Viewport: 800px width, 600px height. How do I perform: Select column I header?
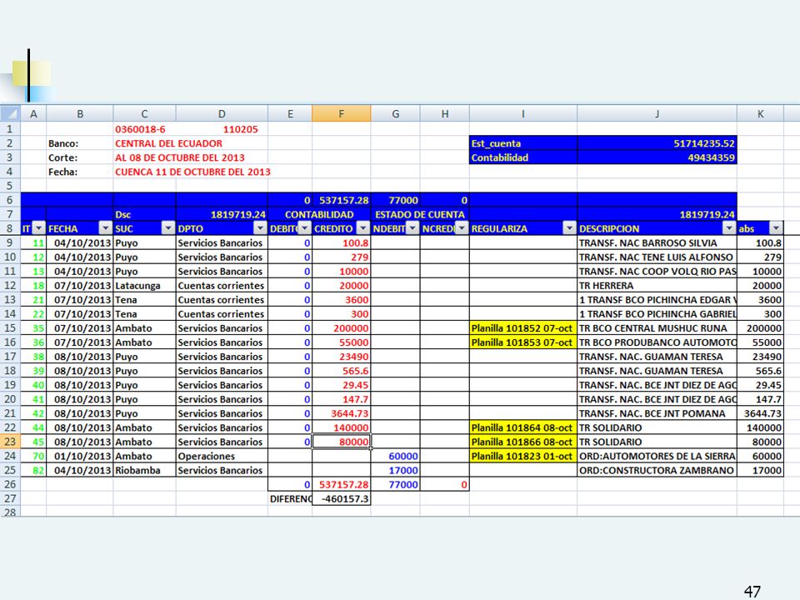tap(523, 114)
